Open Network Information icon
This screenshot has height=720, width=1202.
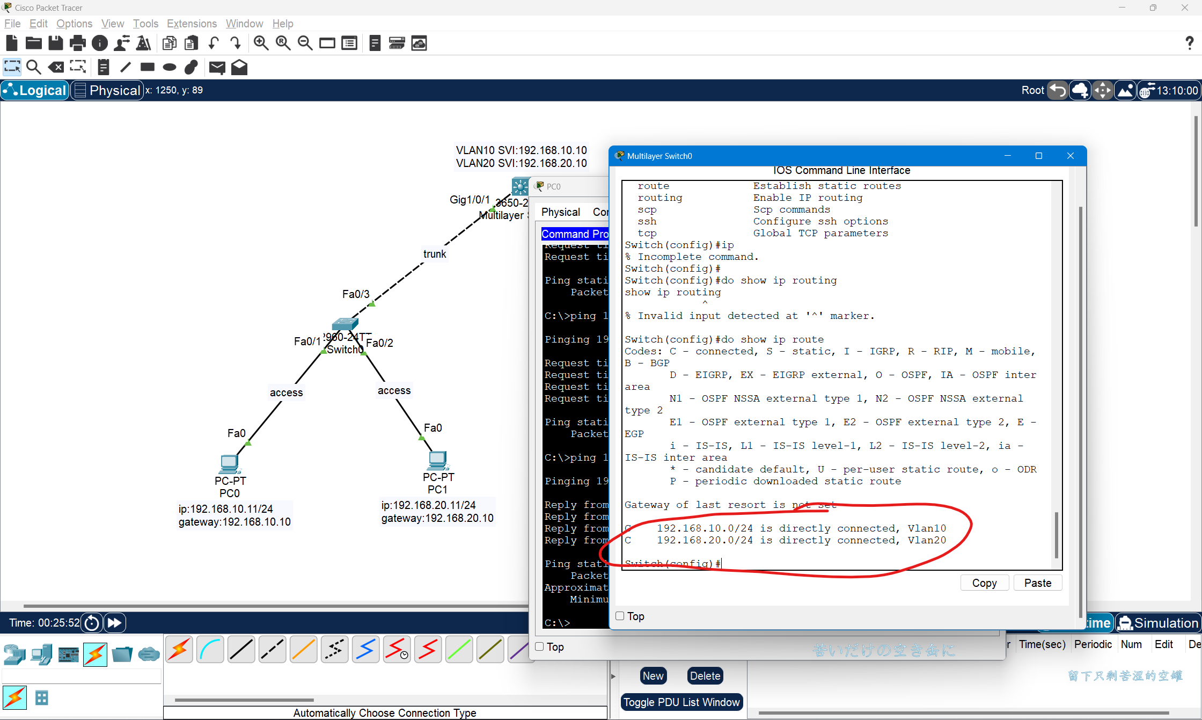100,43
